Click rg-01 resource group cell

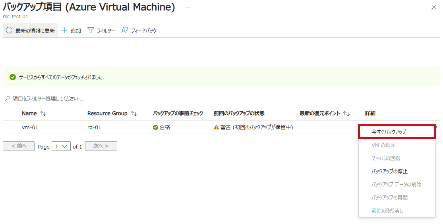click(94, 127)
